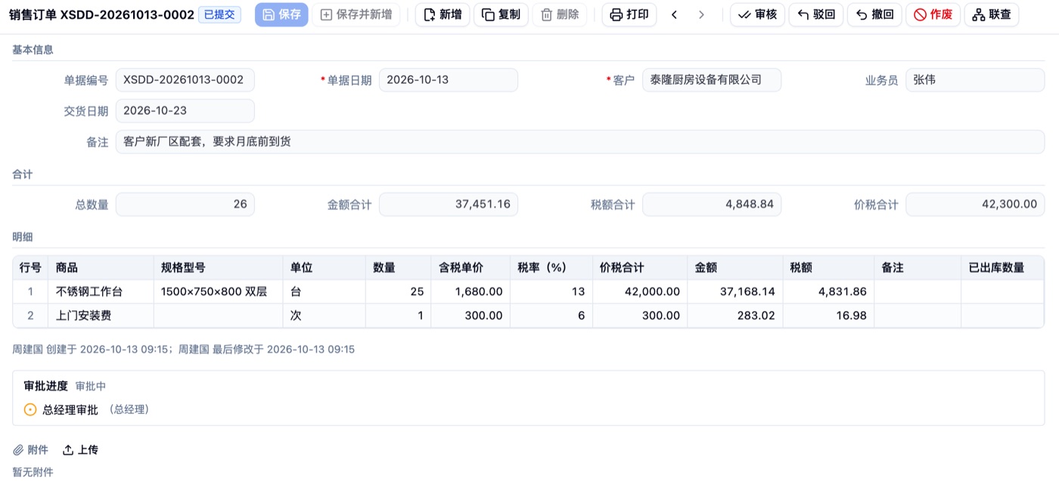The image size is (1059, 481).
Task: Click the creation info line for 周建国
Action: pyautogui.click(x=184, y=350)
